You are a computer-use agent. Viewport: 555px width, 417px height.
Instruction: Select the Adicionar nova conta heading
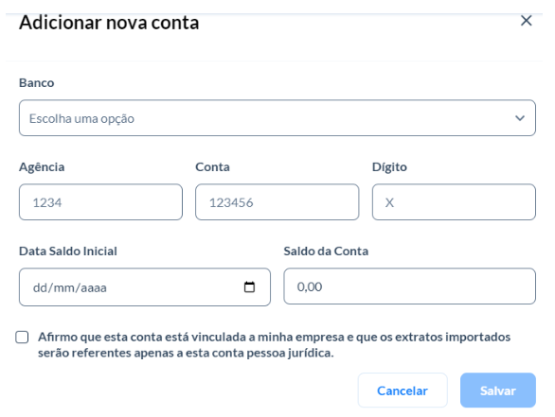[109, 23]
